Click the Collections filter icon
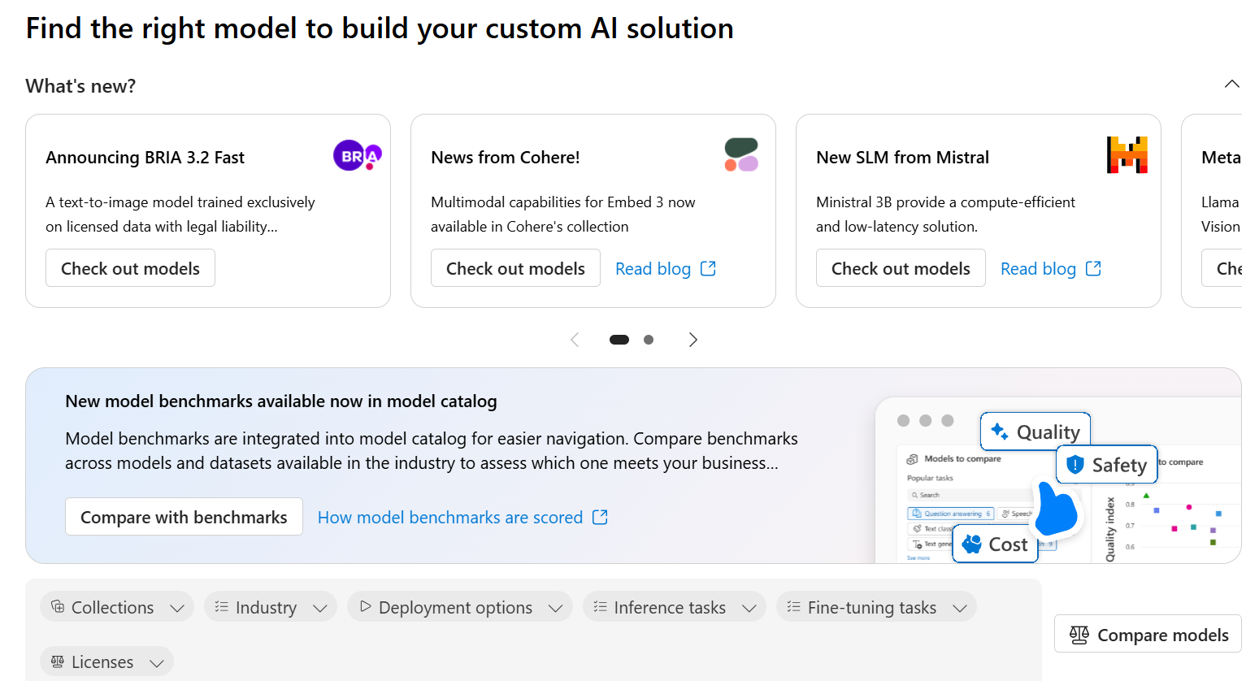The width and height of the screenshot is (1246, 681). tap(58, 606)
